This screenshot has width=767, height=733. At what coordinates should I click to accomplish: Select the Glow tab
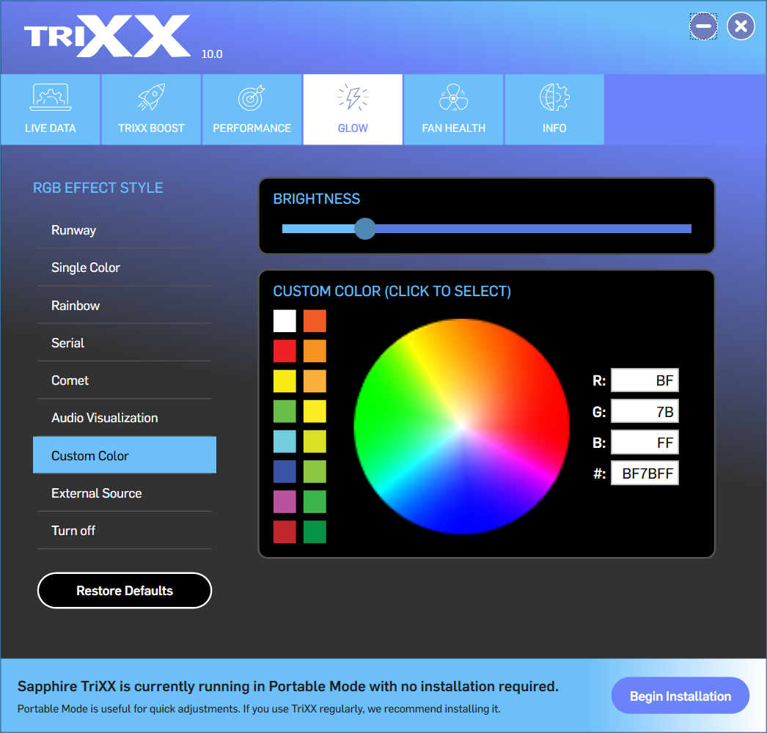pos(353,109)
